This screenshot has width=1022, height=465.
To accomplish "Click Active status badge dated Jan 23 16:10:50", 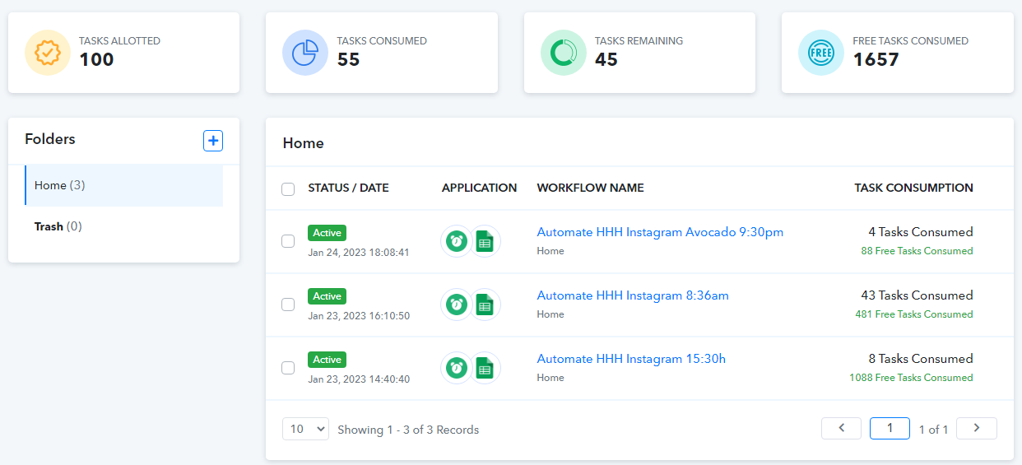I will click(x=327, y=296).
